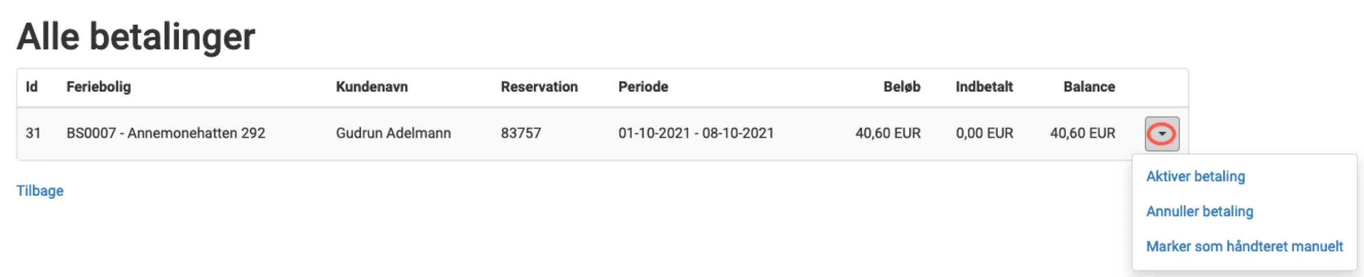Viewport: 1364px width, 277px height.
Task: Go back via the Tilbage link
Action: point(40,191)
